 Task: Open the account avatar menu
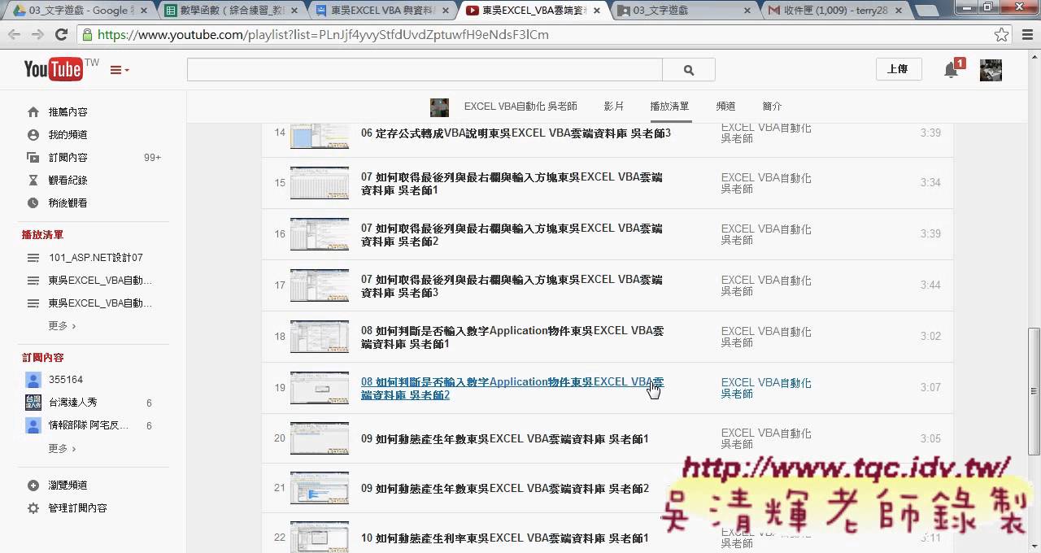point(991,70)
